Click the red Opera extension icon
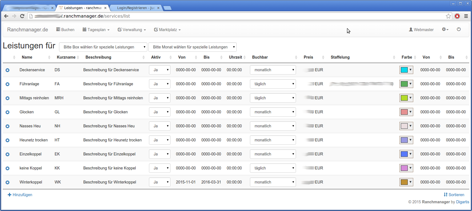 coord(457,16)
